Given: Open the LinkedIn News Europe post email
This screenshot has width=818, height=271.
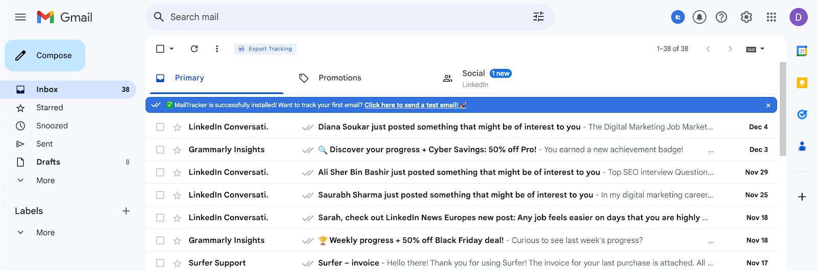Looking at the screenshot, I should [461, 217].
